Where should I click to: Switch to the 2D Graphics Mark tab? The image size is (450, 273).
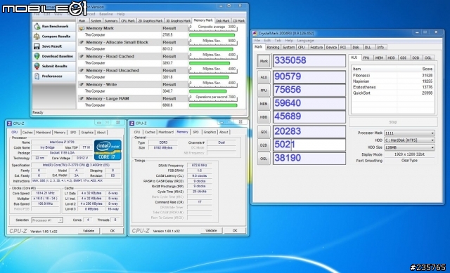pos(150,21)
